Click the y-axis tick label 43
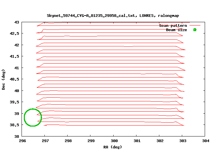Viewport: 212px width, 159px height. (x=17, y=22)
